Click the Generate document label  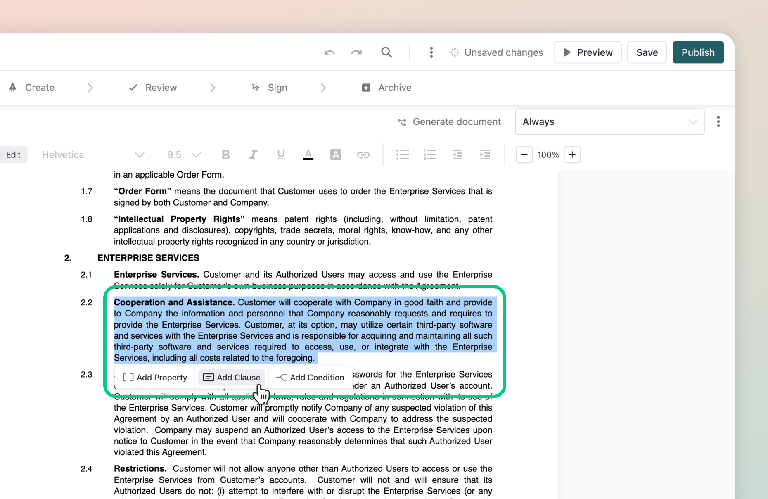tap(457, 122)
